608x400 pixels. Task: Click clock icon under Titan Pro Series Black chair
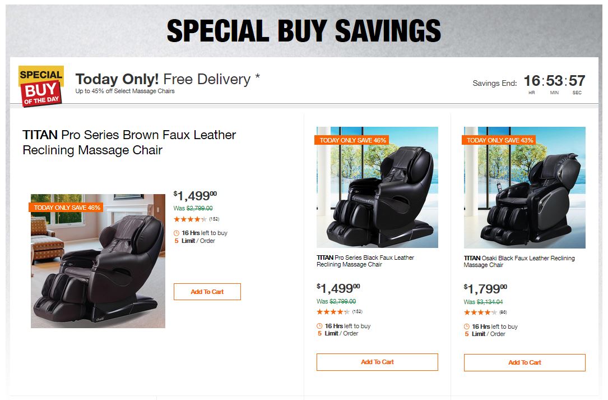[319, 327]
